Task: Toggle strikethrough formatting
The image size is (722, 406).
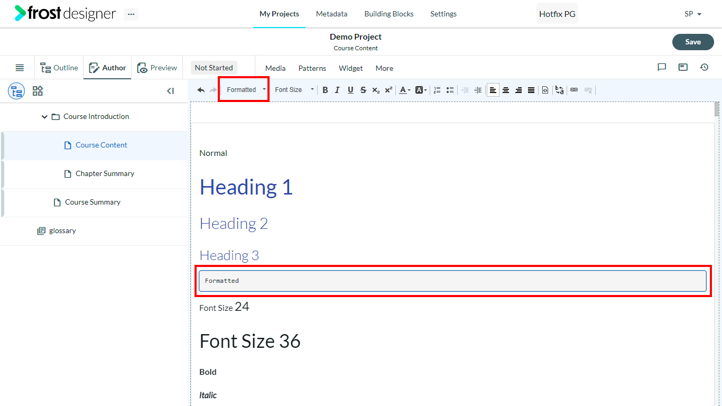Action: click(x=363, y=90)
